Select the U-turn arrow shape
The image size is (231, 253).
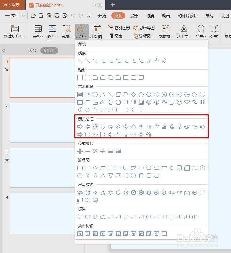pyautogui.click(x=148, y=127)
